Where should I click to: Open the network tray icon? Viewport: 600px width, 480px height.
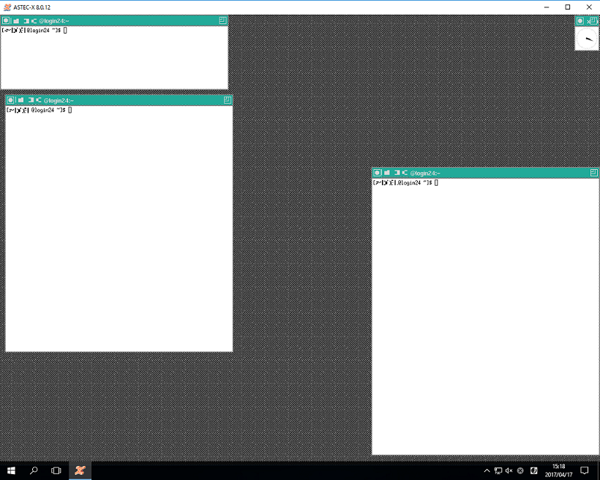(x=498, y=470)
